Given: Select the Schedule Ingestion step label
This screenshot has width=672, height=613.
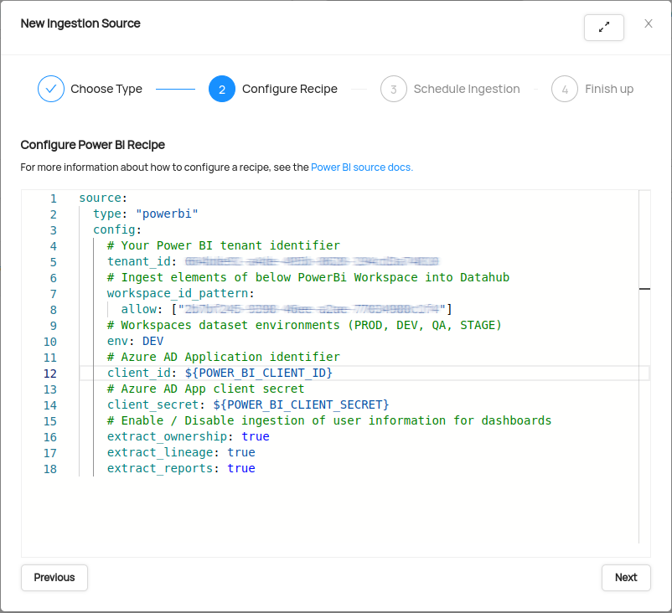Looking at the screenshot, I should click(467, 89).
